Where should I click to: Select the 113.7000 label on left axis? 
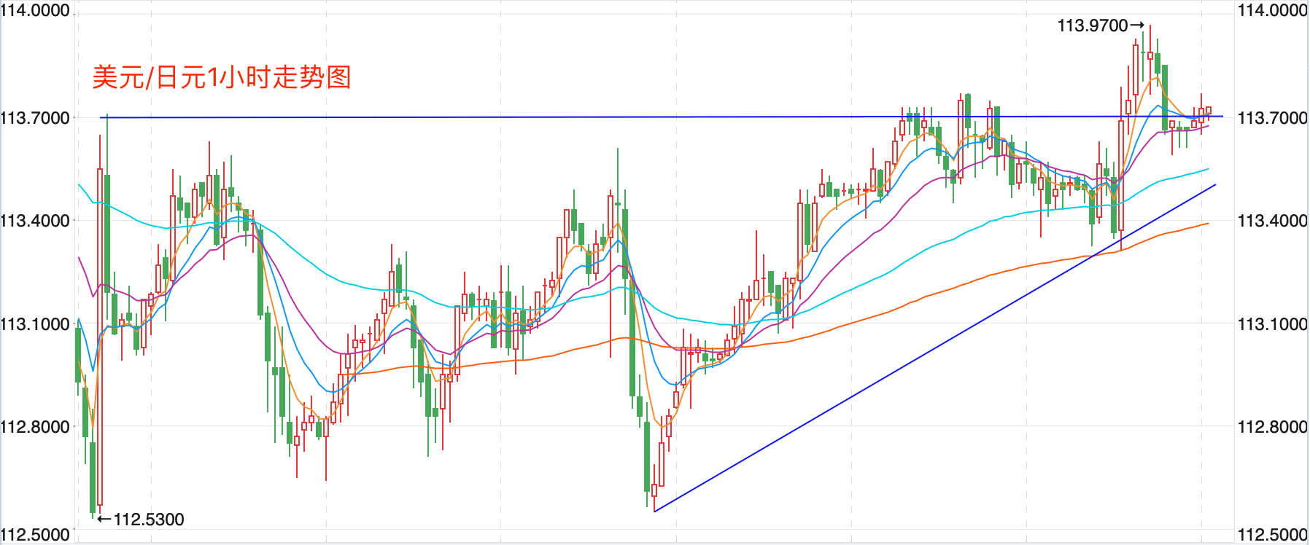pyautogui.click(x=35, y=118)
